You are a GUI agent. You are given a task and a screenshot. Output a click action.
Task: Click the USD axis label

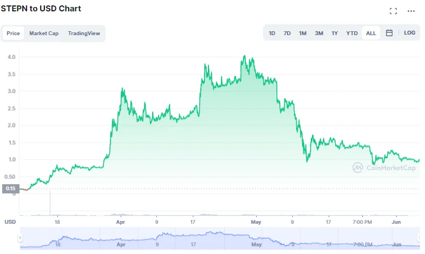[x=10, y=222]
